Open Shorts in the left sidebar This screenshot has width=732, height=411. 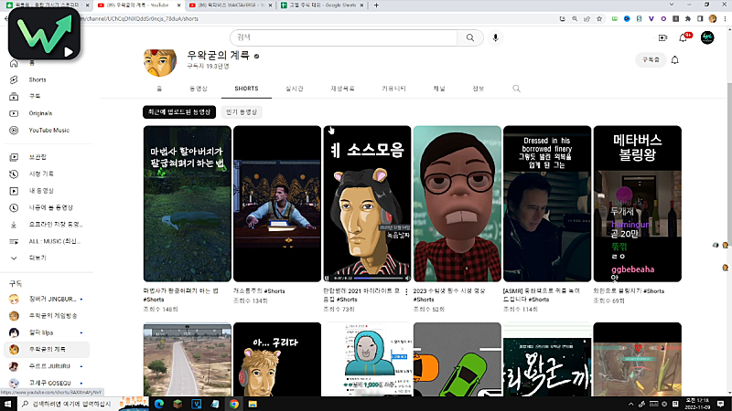[37, 79]
